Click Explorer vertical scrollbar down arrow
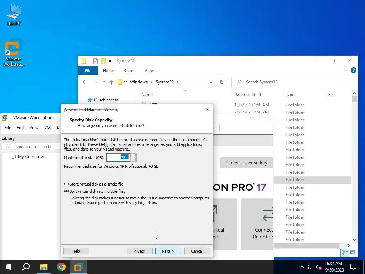This screenshot has height=274, width=365. pos(354,239)
